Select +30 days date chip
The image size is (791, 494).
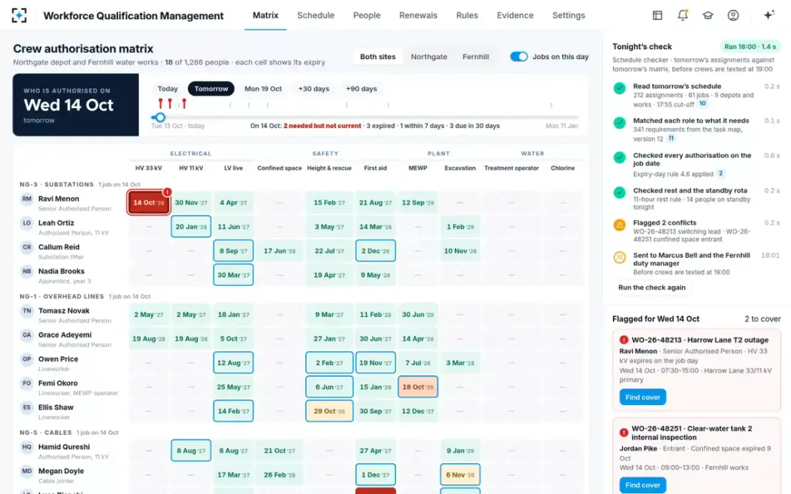pyautogui.click(x=314, y=89)
